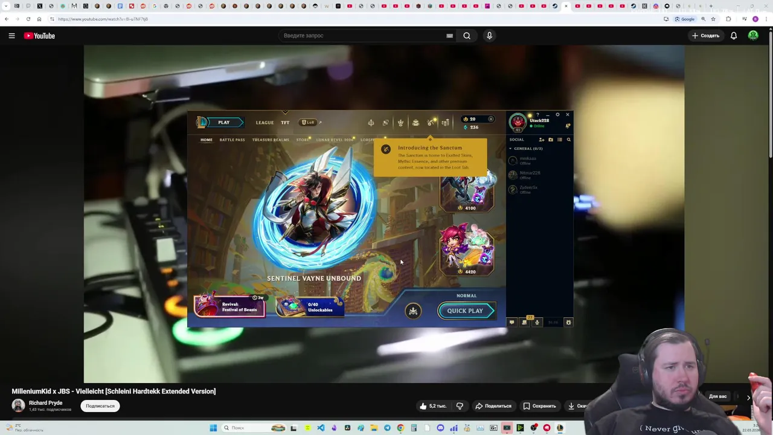Show more chips with the right chevron
This screenshot has height=435, width=773.
[748, 398]
